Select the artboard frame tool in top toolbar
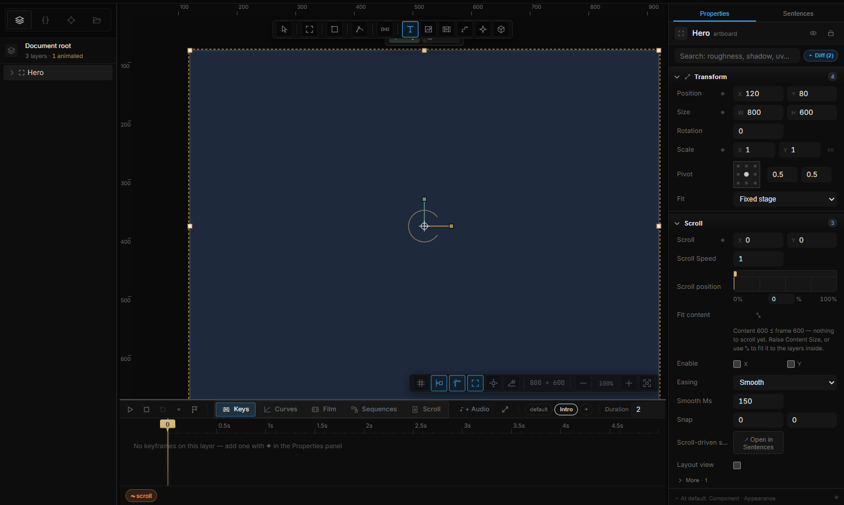Screen dimensions: 844x505 309,29
